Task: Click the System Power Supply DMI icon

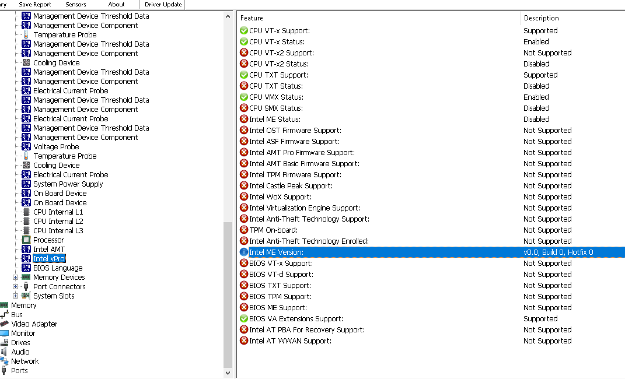Action: (x=26, y=184)
